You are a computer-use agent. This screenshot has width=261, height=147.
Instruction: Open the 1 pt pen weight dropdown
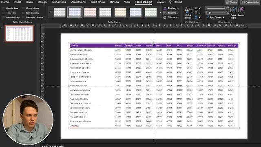pos(217,13)
